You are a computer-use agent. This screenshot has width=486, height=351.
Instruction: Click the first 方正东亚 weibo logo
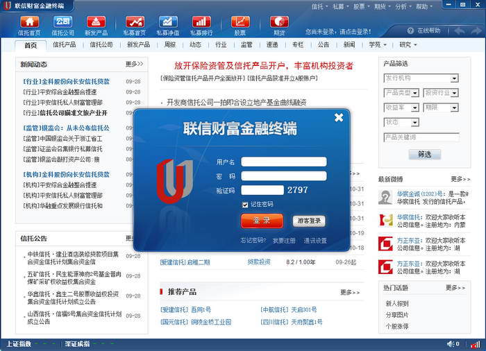point(385,243)
